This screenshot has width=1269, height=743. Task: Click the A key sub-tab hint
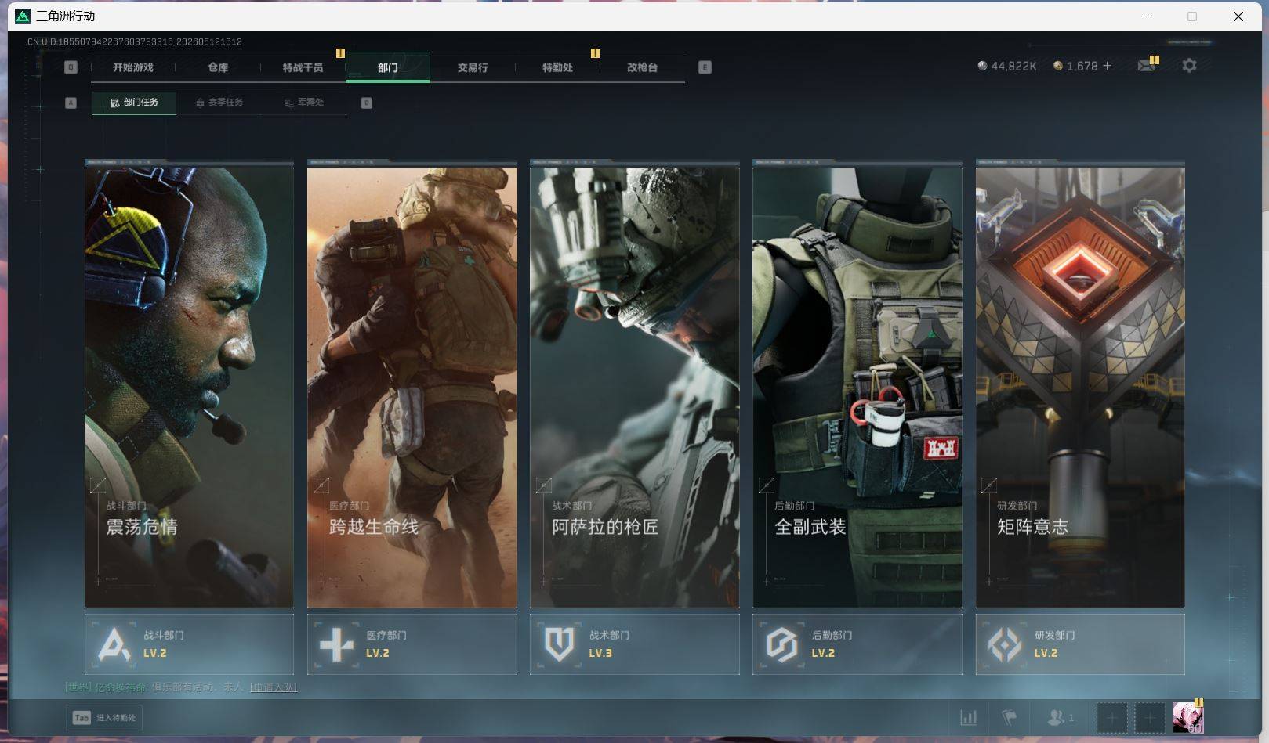tap(71, 103)
